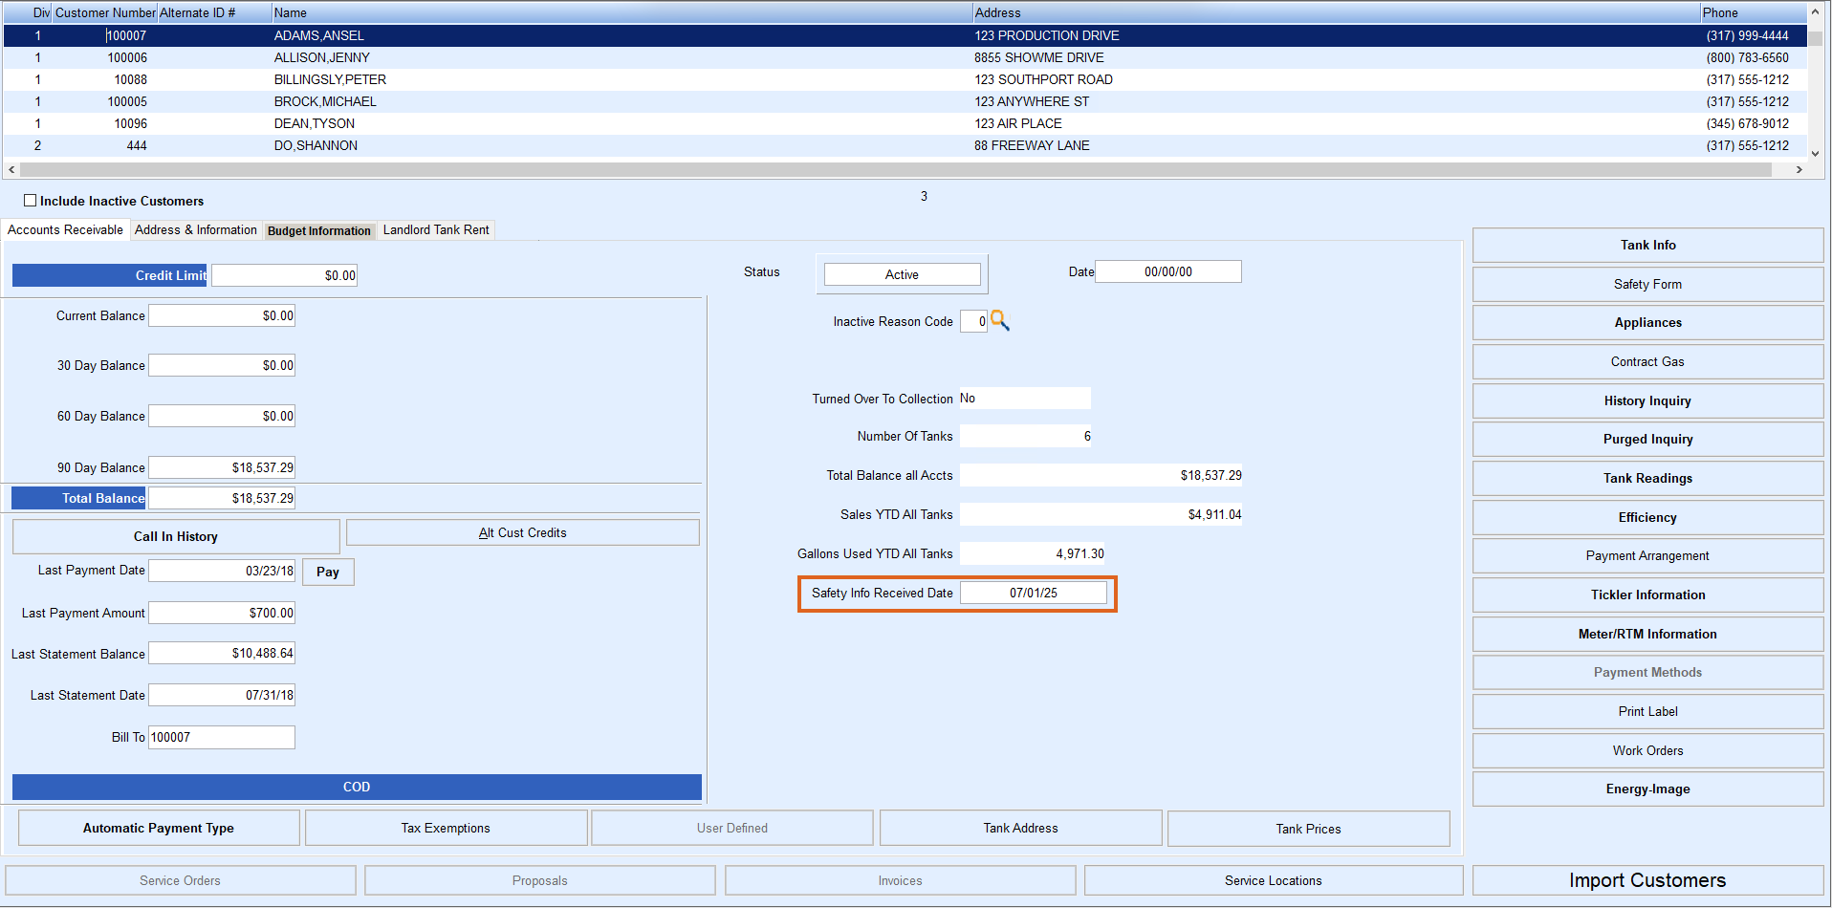
Task: Click the Import Customers button
Action: tap(1647, 881)
